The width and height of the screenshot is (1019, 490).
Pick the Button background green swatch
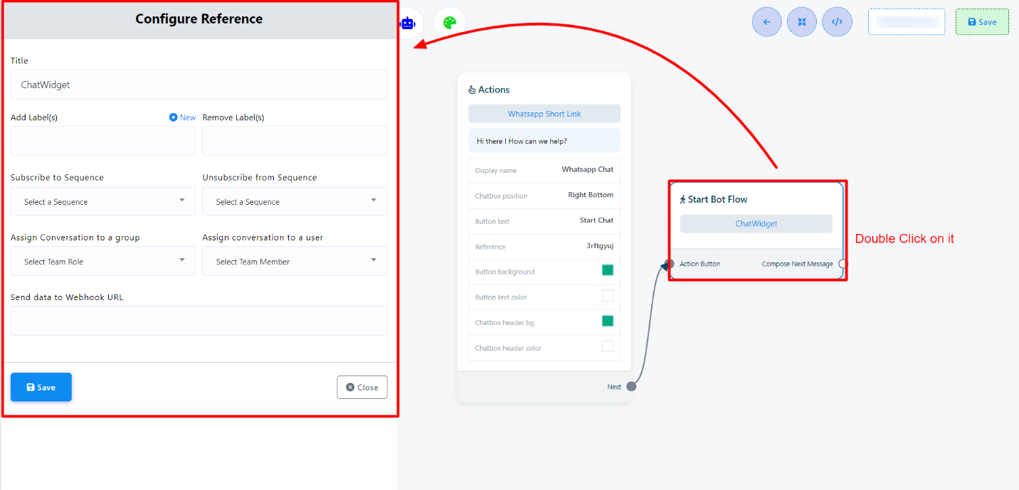(x=607, y=270)
